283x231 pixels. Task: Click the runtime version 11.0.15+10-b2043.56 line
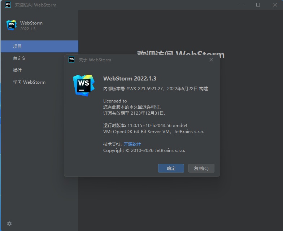[145, 126]
